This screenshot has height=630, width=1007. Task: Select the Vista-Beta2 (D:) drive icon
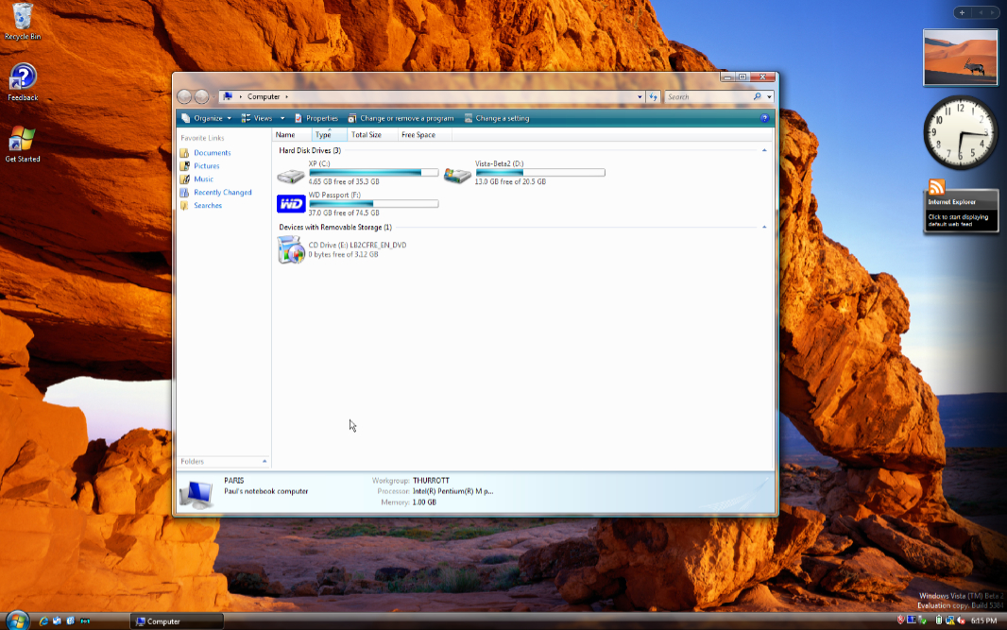click(x=457, y=176)
